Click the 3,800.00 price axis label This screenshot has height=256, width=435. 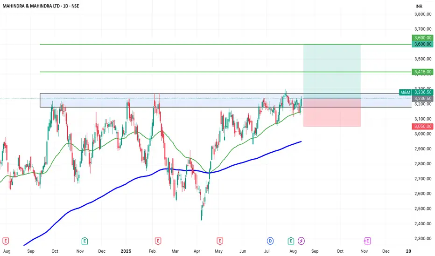[x=423, y=14]
